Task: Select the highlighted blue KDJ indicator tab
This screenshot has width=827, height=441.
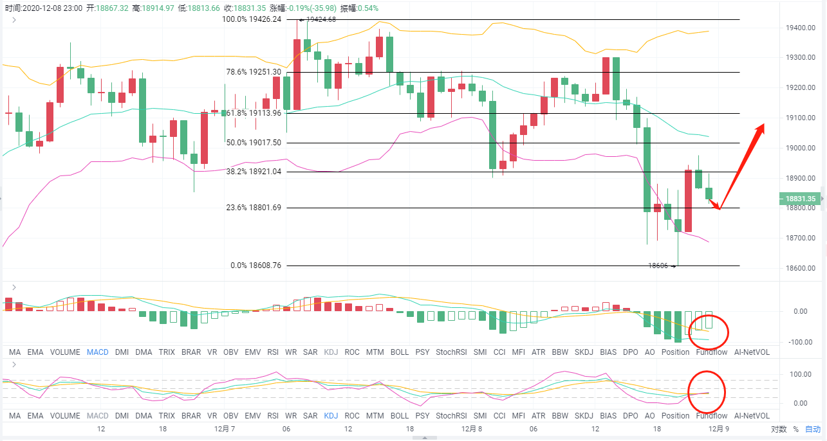Action: 331,416
